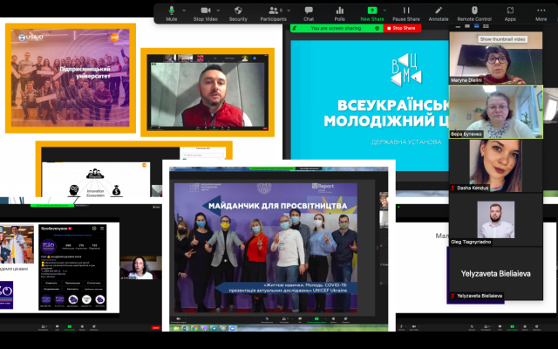Click green share icon in center window toolbar
The width and height of the screenshot is (558, 349).
coord(316,319)
